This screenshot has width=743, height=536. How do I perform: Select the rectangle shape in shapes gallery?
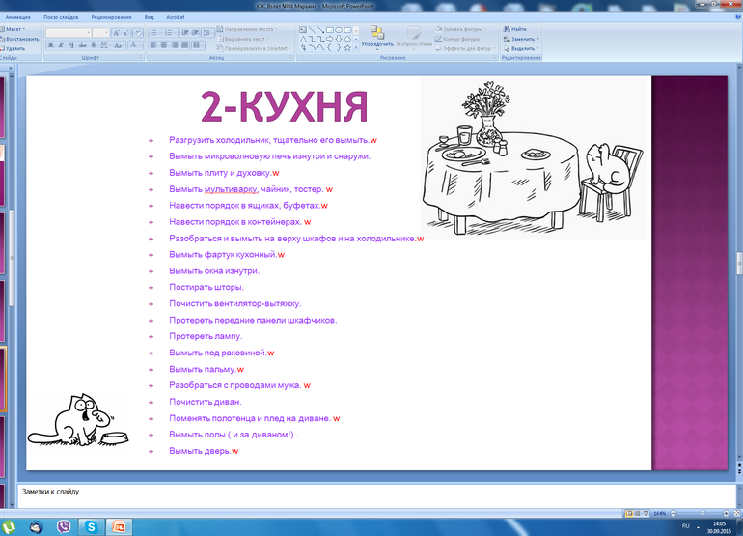[x=331, y=29]
